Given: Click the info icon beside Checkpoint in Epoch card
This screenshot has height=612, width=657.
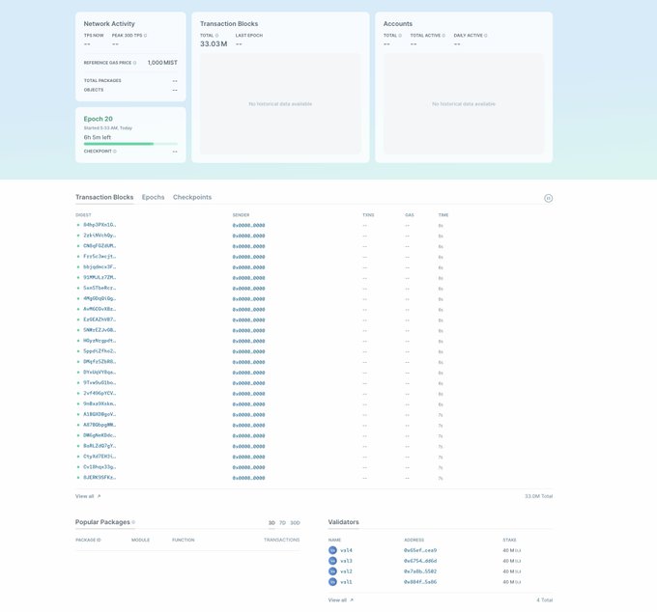Looking at the screenshot, I should click(115, 152).
